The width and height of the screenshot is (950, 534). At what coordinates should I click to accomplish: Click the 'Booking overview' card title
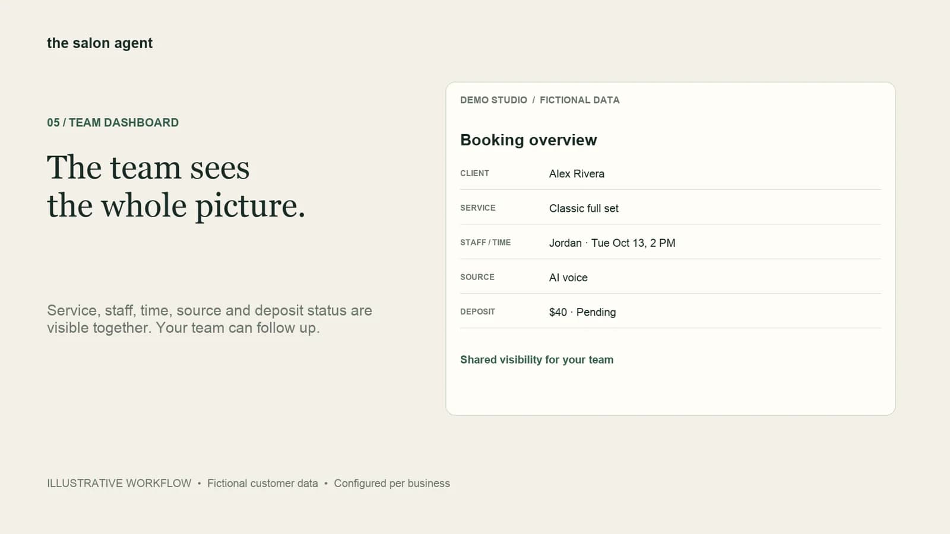coord(528,140)
